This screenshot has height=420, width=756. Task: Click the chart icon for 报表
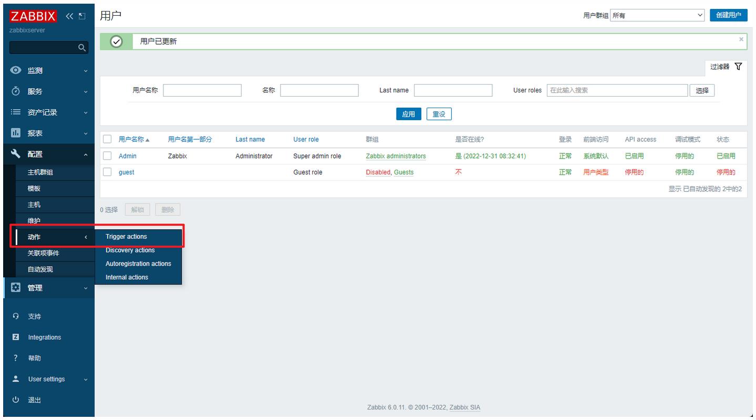click(x=16, y=133)
